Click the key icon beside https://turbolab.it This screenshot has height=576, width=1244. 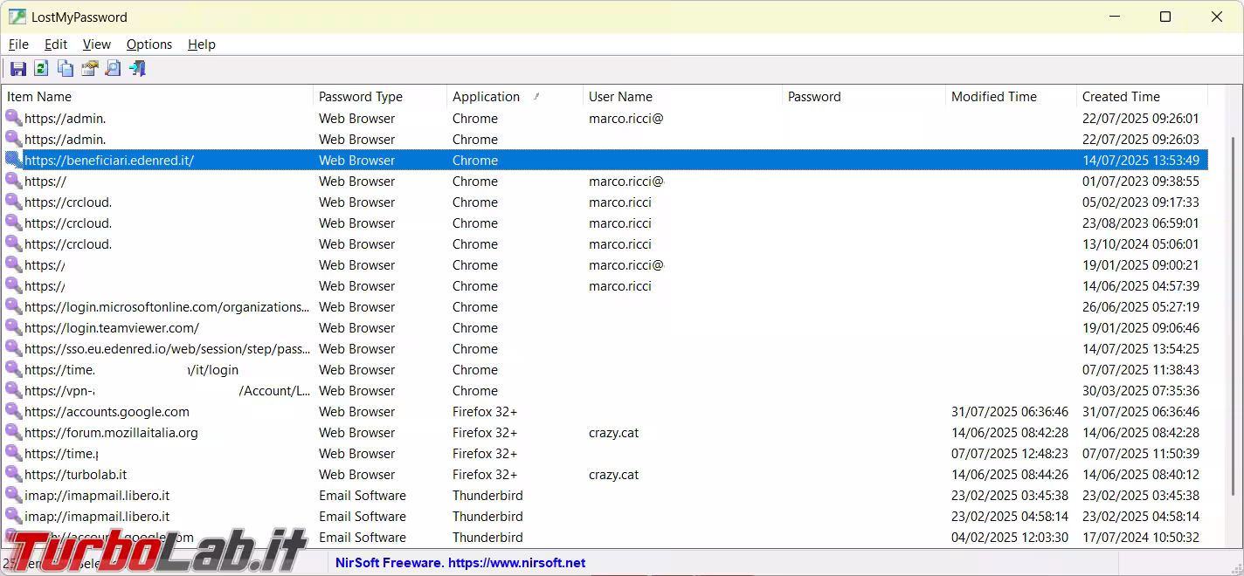pos(14,475)
